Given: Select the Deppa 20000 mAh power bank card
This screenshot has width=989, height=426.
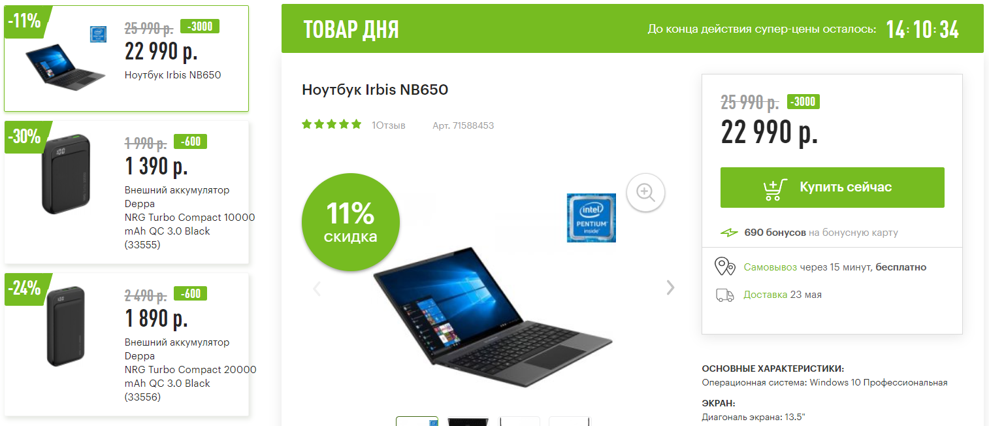Looking at the screenshot, I should tap(127, 344).
